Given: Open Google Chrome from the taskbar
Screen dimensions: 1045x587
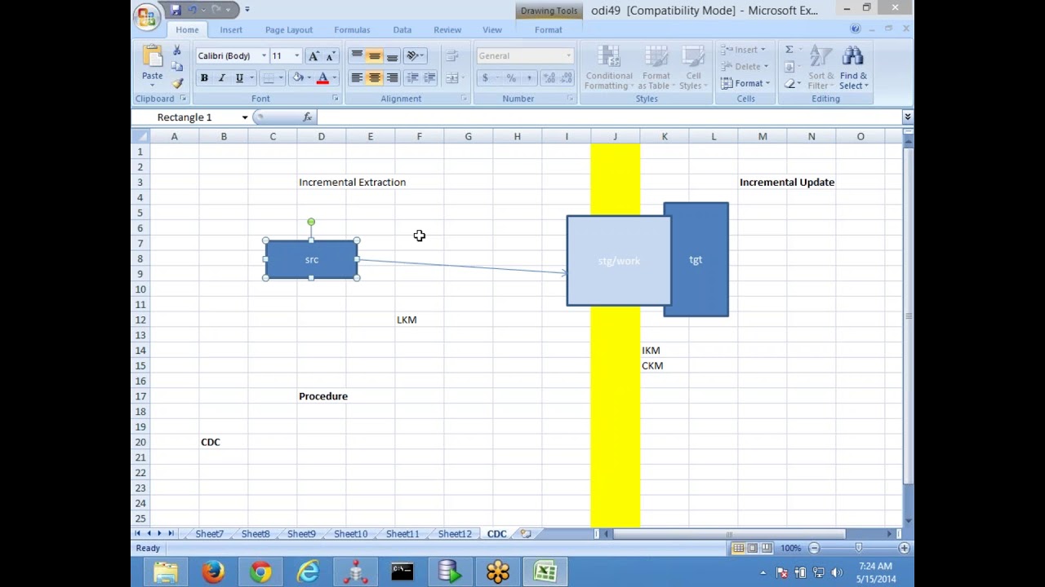Looking at the screenshot, I should click(260, 572).
